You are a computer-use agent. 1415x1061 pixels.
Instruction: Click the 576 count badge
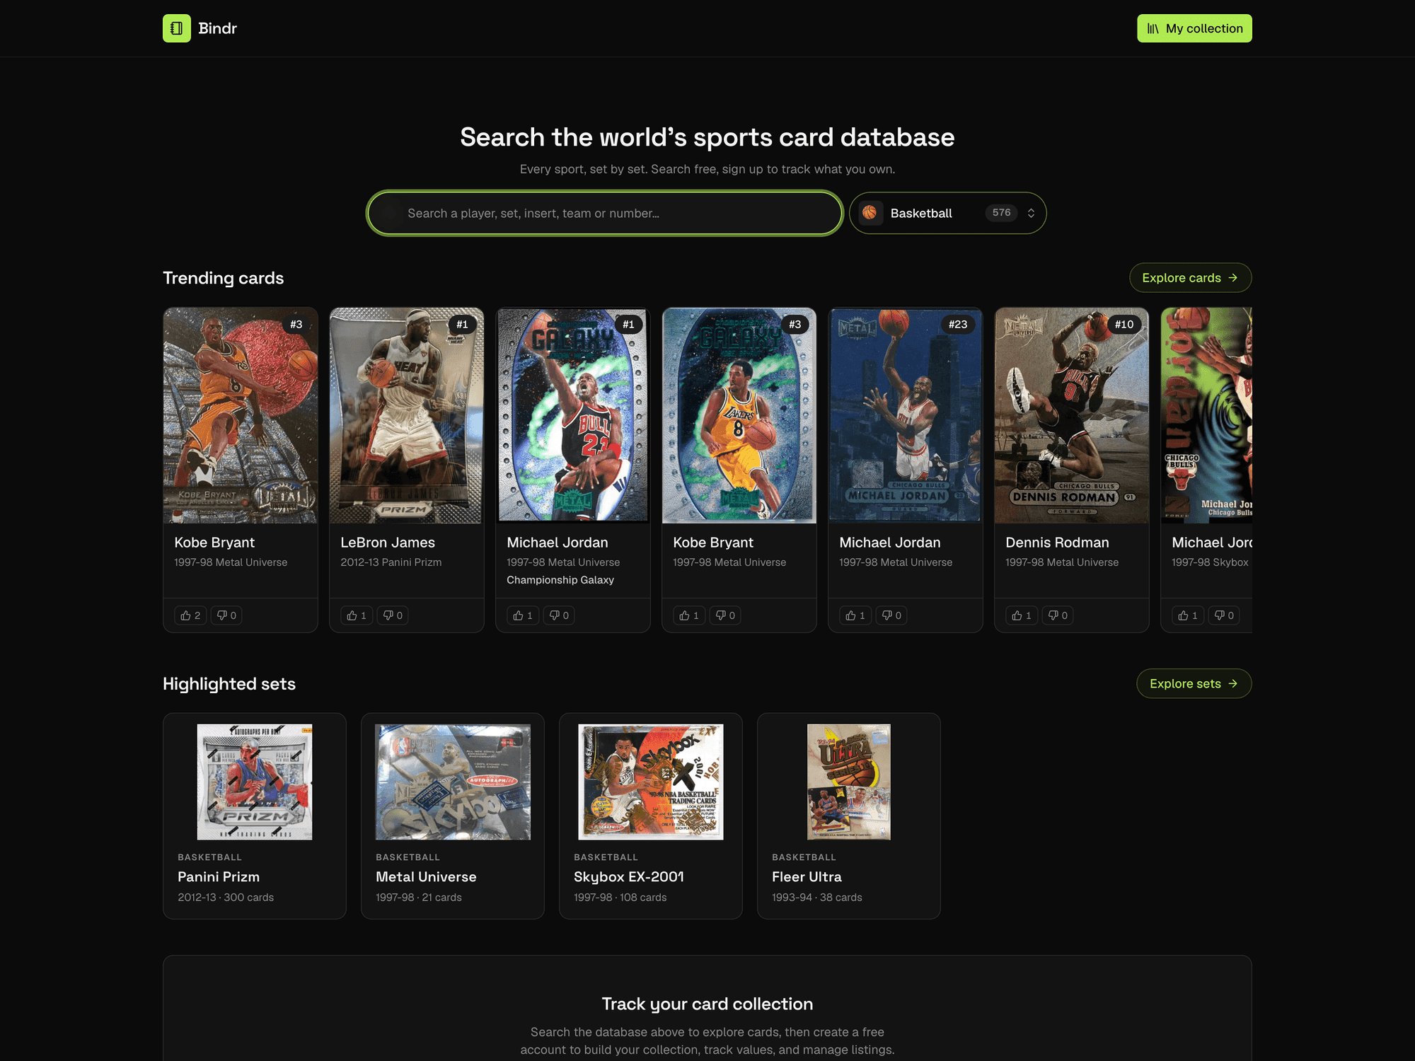(1001, 213)
